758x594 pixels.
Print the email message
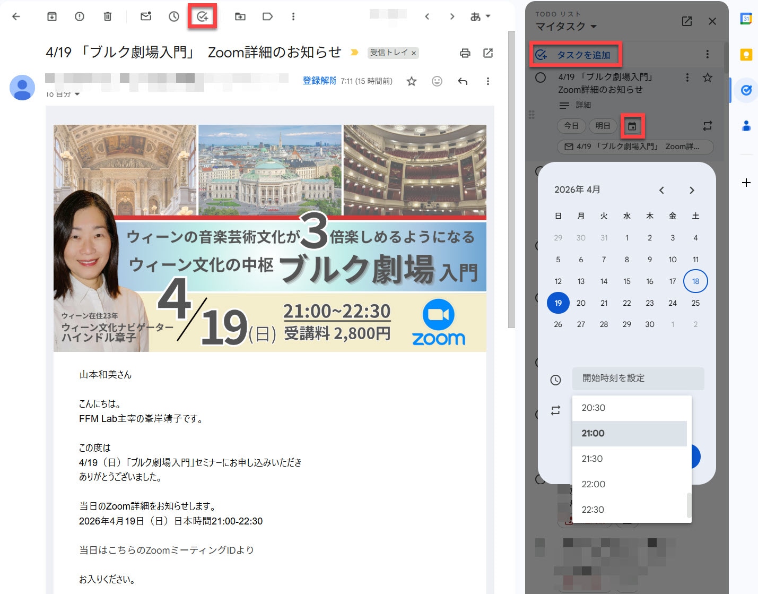(465, 53)
